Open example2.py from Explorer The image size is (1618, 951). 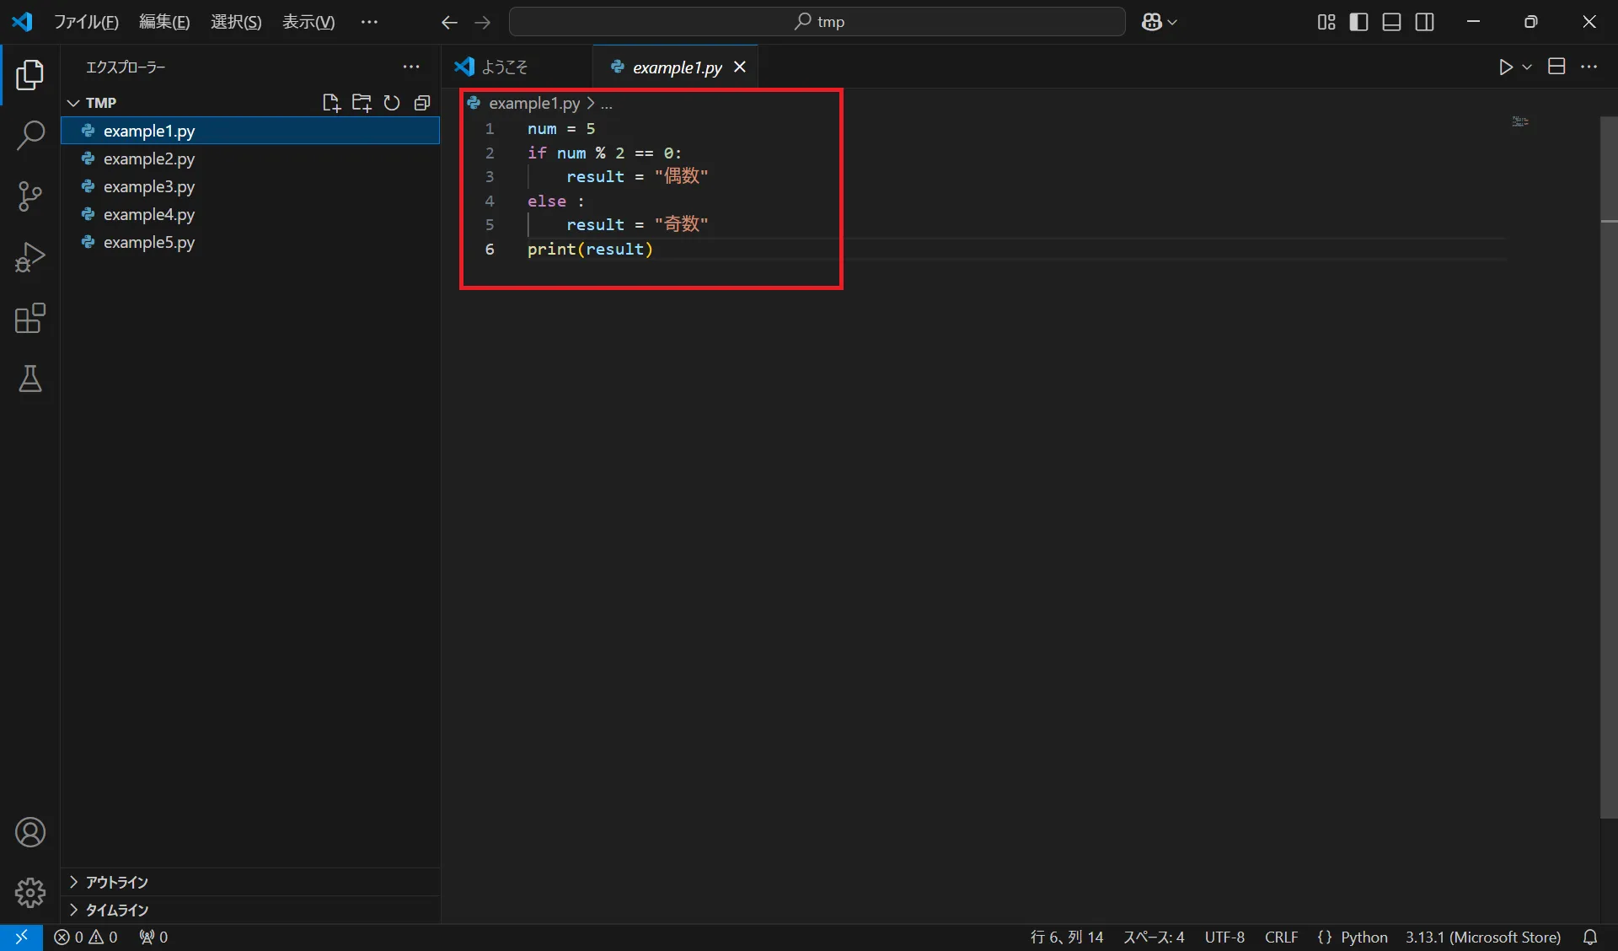pos(250,158)
